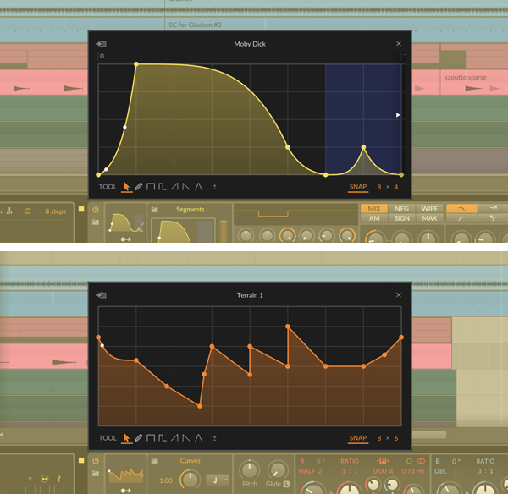This screenshot has width=508, height=494.
Task: Toggle power button of the Curves device
Action: click(x=96, y=461)
